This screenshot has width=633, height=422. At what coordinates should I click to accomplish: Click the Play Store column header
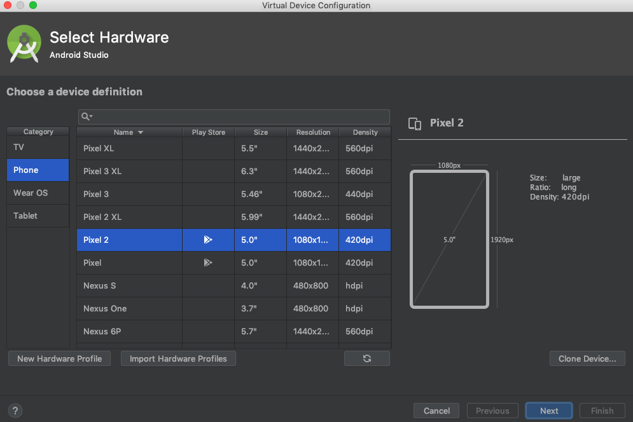[x=208, y=132]
